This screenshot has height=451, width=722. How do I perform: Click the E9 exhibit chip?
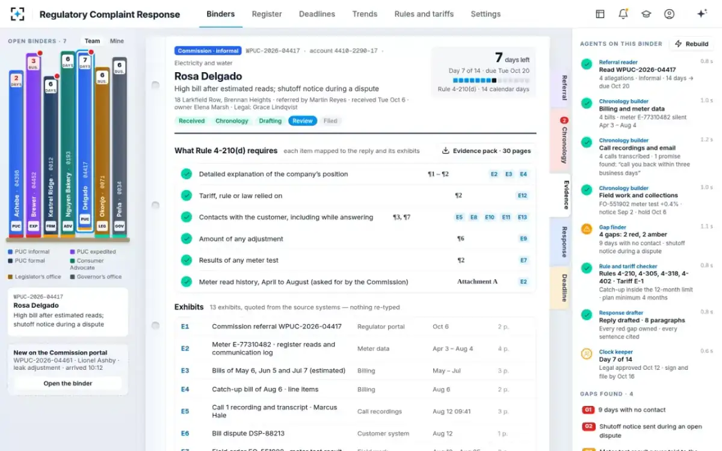click(x=523, y=239)
